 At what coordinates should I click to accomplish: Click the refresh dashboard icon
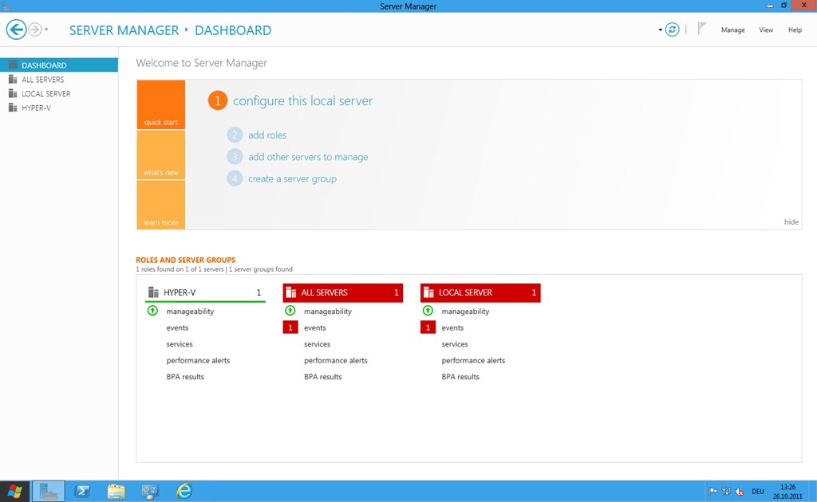tap(673, 29)
